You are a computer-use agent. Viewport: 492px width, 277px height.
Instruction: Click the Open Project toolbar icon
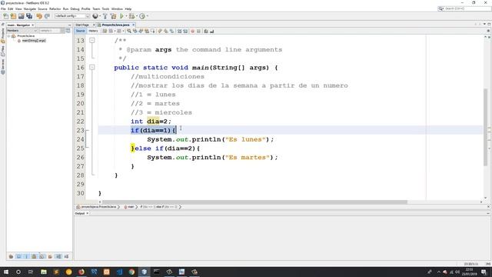pyautogui.click(x=21, y=16)
